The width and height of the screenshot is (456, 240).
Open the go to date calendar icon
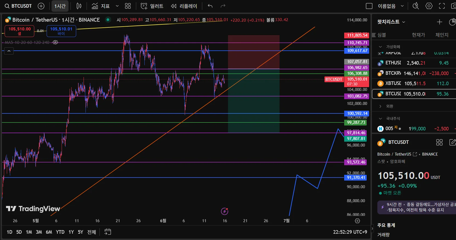tap(108, 232)
